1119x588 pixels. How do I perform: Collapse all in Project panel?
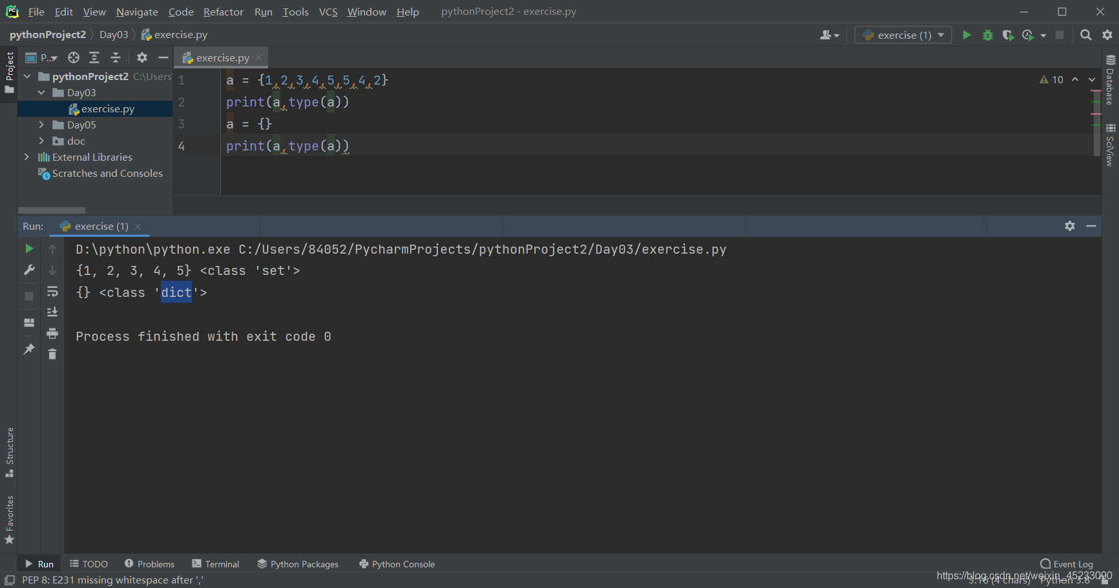click(116, 57)
